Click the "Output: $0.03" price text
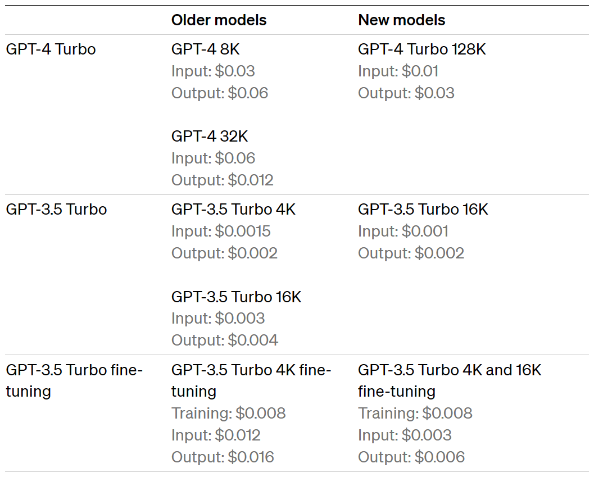 pos(406,93)
